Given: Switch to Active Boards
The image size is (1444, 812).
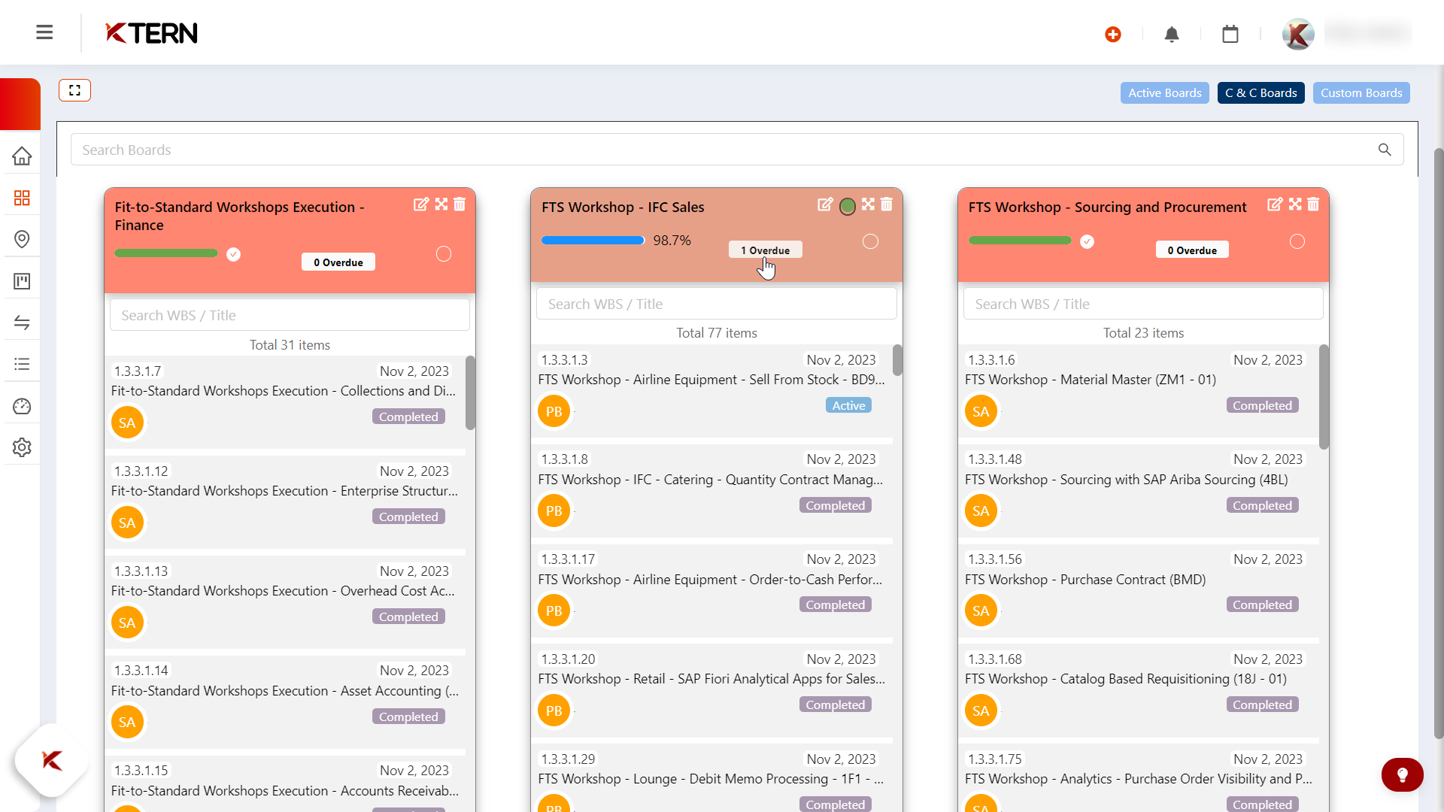Looking at the screenshot, I should click(x=1165, y=92).
